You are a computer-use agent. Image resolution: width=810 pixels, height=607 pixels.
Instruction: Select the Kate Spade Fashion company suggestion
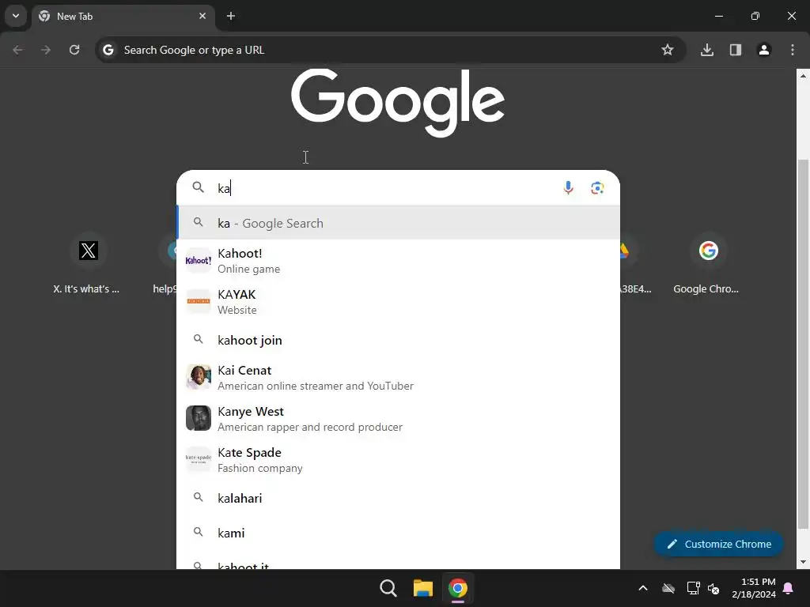[399, 460]
